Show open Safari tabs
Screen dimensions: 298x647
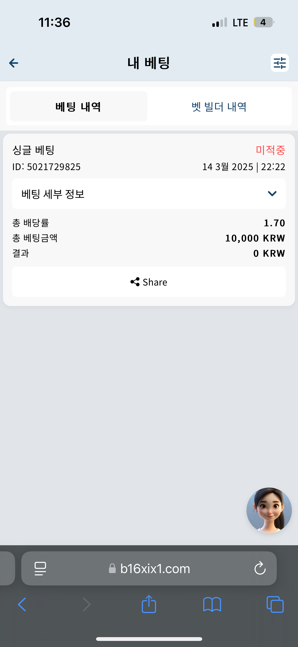tap(275, 604)
